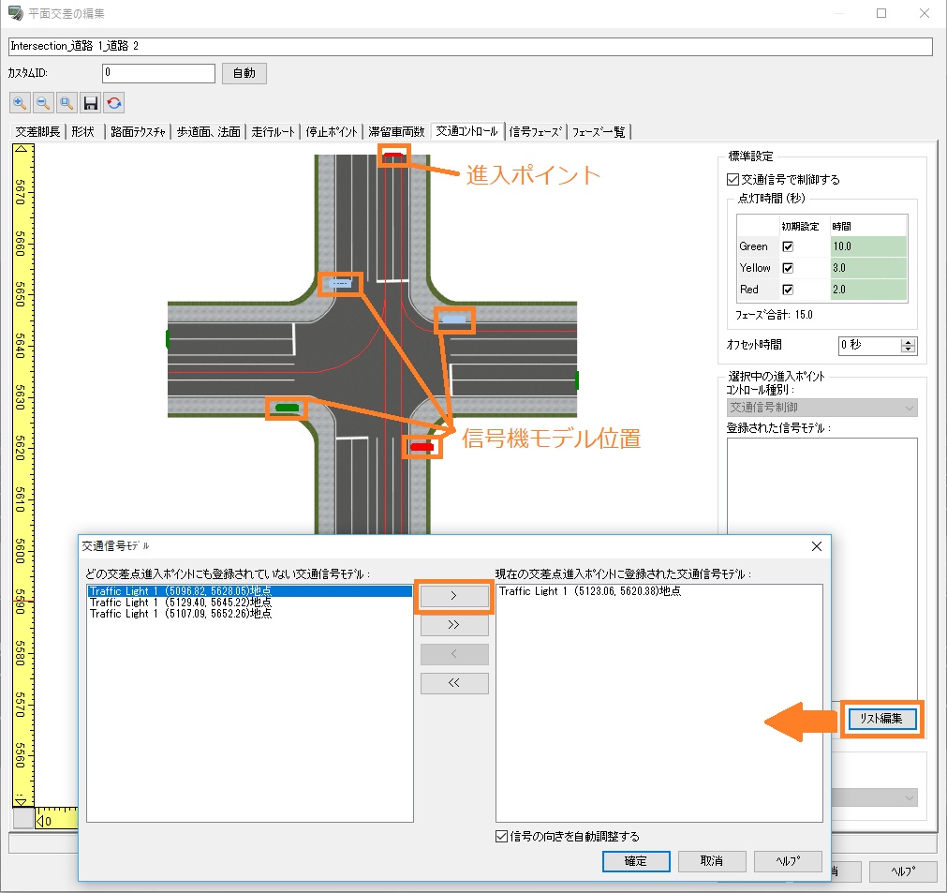947x893 pixels.
Task: Click the zoom out magnifier icon
Action: [43, 103]
